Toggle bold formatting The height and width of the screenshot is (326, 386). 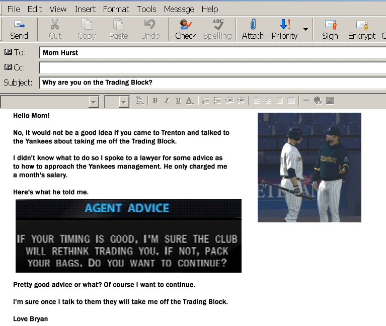155,101
